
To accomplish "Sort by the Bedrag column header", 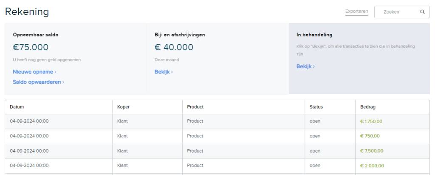I will click(x=367, y=107).
